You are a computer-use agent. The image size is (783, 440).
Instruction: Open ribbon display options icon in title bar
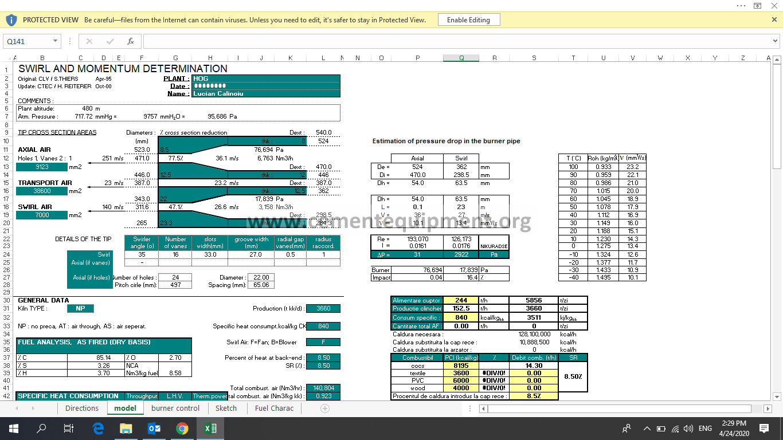tap(757, 5)
